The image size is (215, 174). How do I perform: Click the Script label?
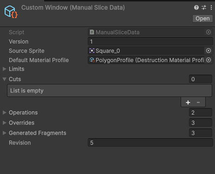pos(17,32)
